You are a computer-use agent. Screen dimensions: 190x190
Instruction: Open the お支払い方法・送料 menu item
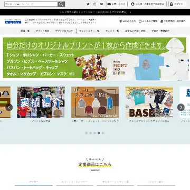point(135,31)
